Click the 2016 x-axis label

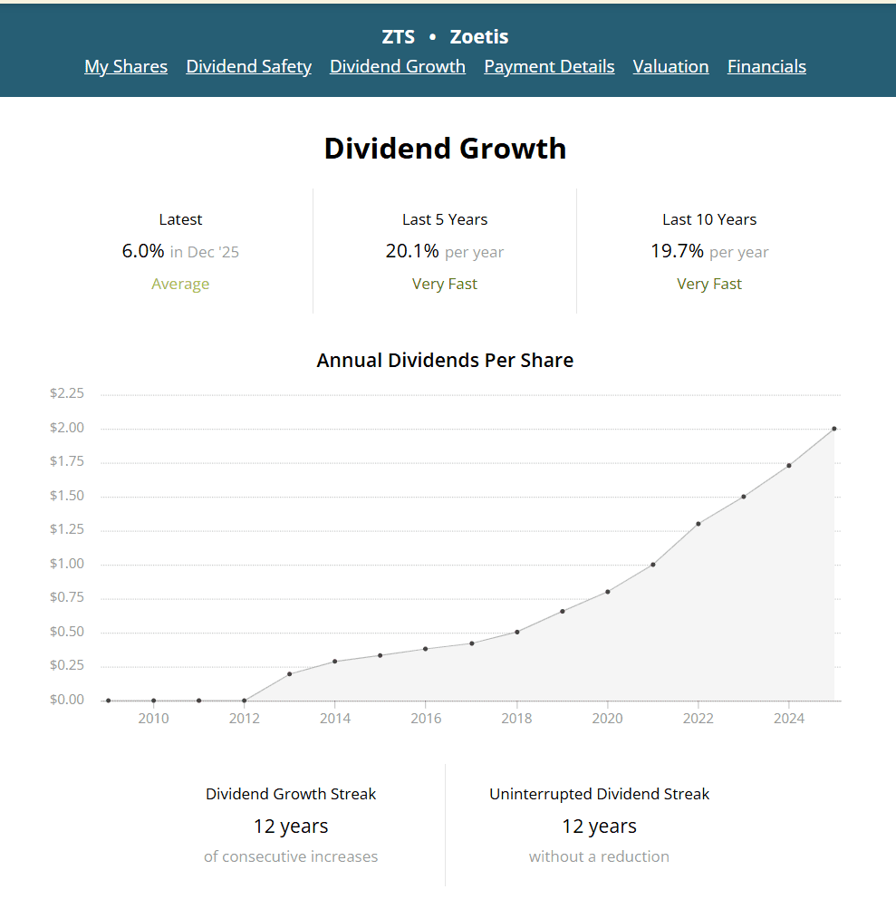pos(426,719)
